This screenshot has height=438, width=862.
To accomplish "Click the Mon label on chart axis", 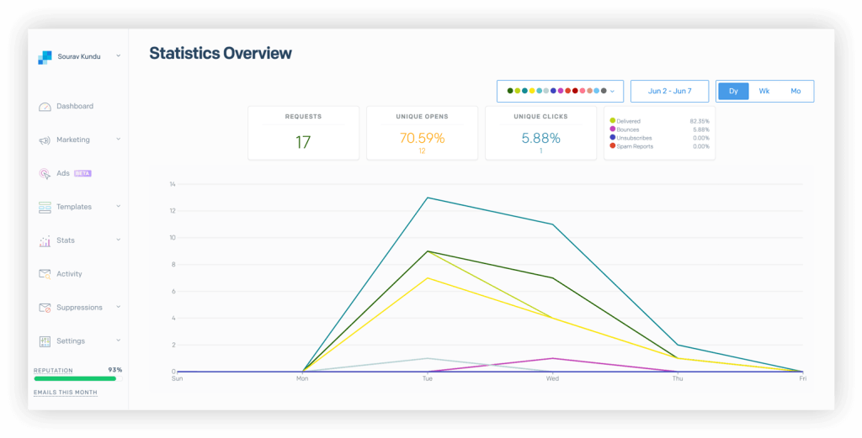I will 302,378.
